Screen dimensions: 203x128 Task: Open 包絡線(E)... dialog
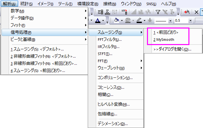click(116, 114)
